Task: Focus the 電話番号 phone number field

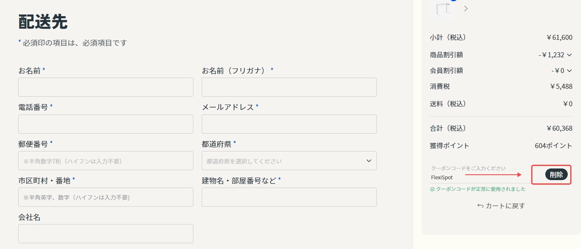Action: (x=105, y=124)
